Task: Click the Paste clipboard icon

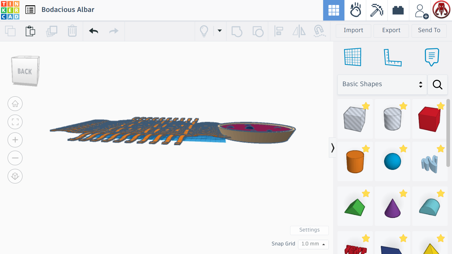Action: (30, 31)
